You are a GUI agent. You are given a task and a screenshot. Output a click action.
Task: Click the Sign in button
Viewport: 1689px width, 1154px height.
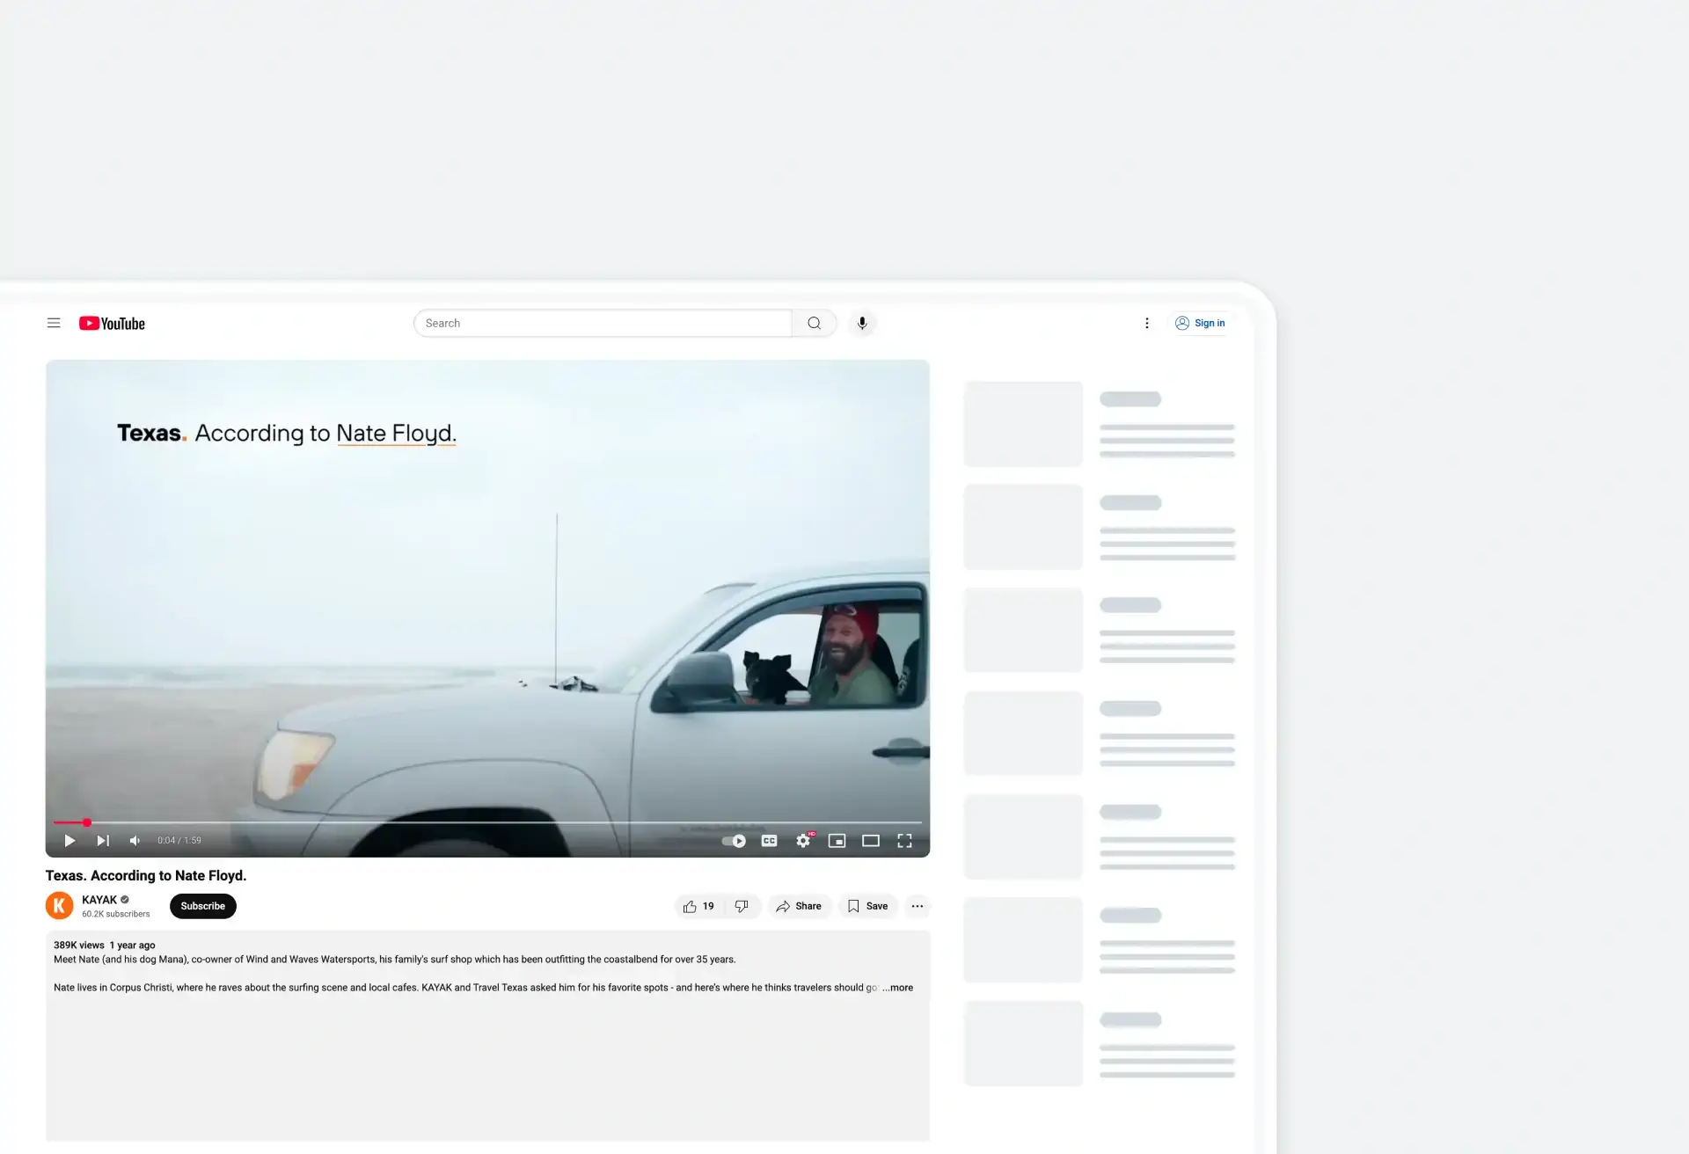click(x=1200, y=323)
